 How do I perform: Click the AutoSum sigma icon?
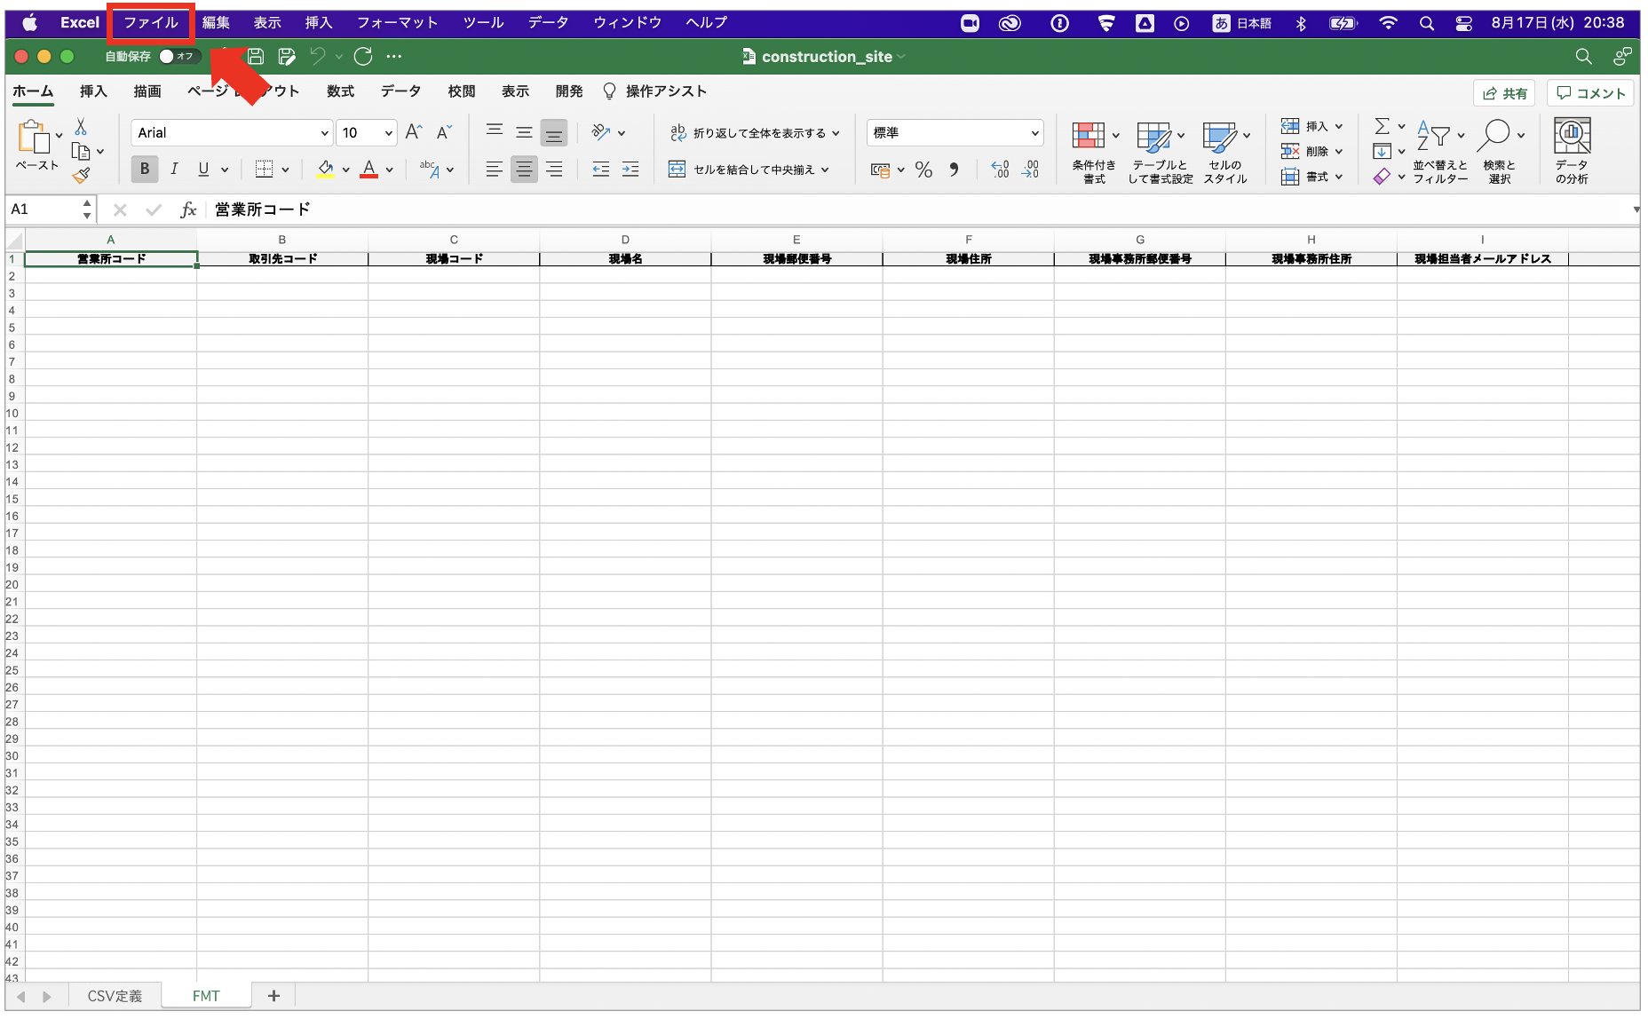pos(1382,126)
